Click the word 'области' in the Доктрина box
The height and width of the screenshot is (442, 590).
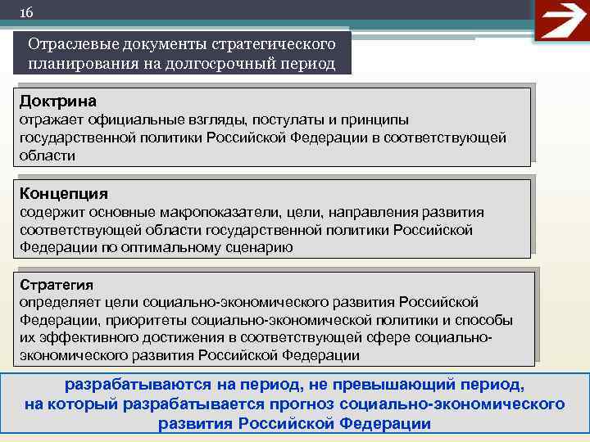coord(48,156)
